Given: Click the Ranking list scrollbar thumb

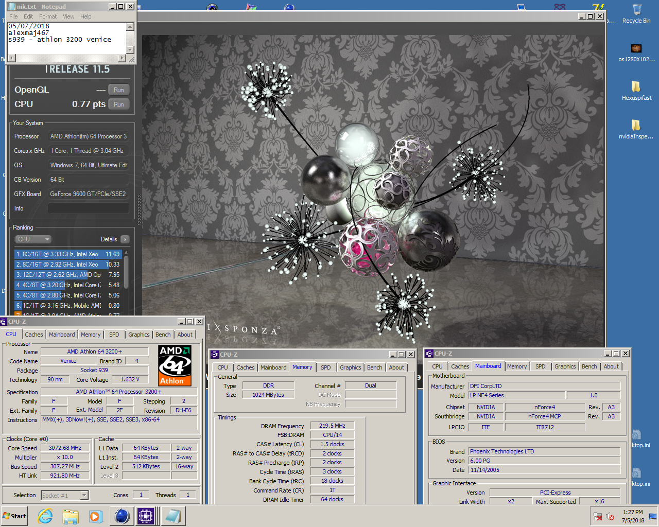Looking at the screenshot, I should click(x=126, y=272).
